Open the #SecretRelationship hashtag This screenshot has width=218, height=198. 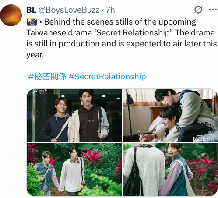pyautogui.click(x=107, y=76)
